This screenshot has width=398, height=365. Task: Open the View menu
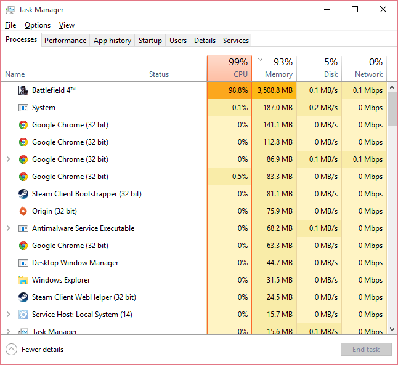click(x=67, y=25)
